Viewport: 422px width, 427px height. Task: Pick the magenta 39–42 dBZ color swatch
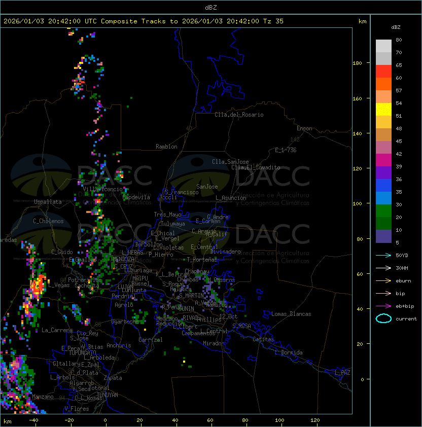pos(383,160)
